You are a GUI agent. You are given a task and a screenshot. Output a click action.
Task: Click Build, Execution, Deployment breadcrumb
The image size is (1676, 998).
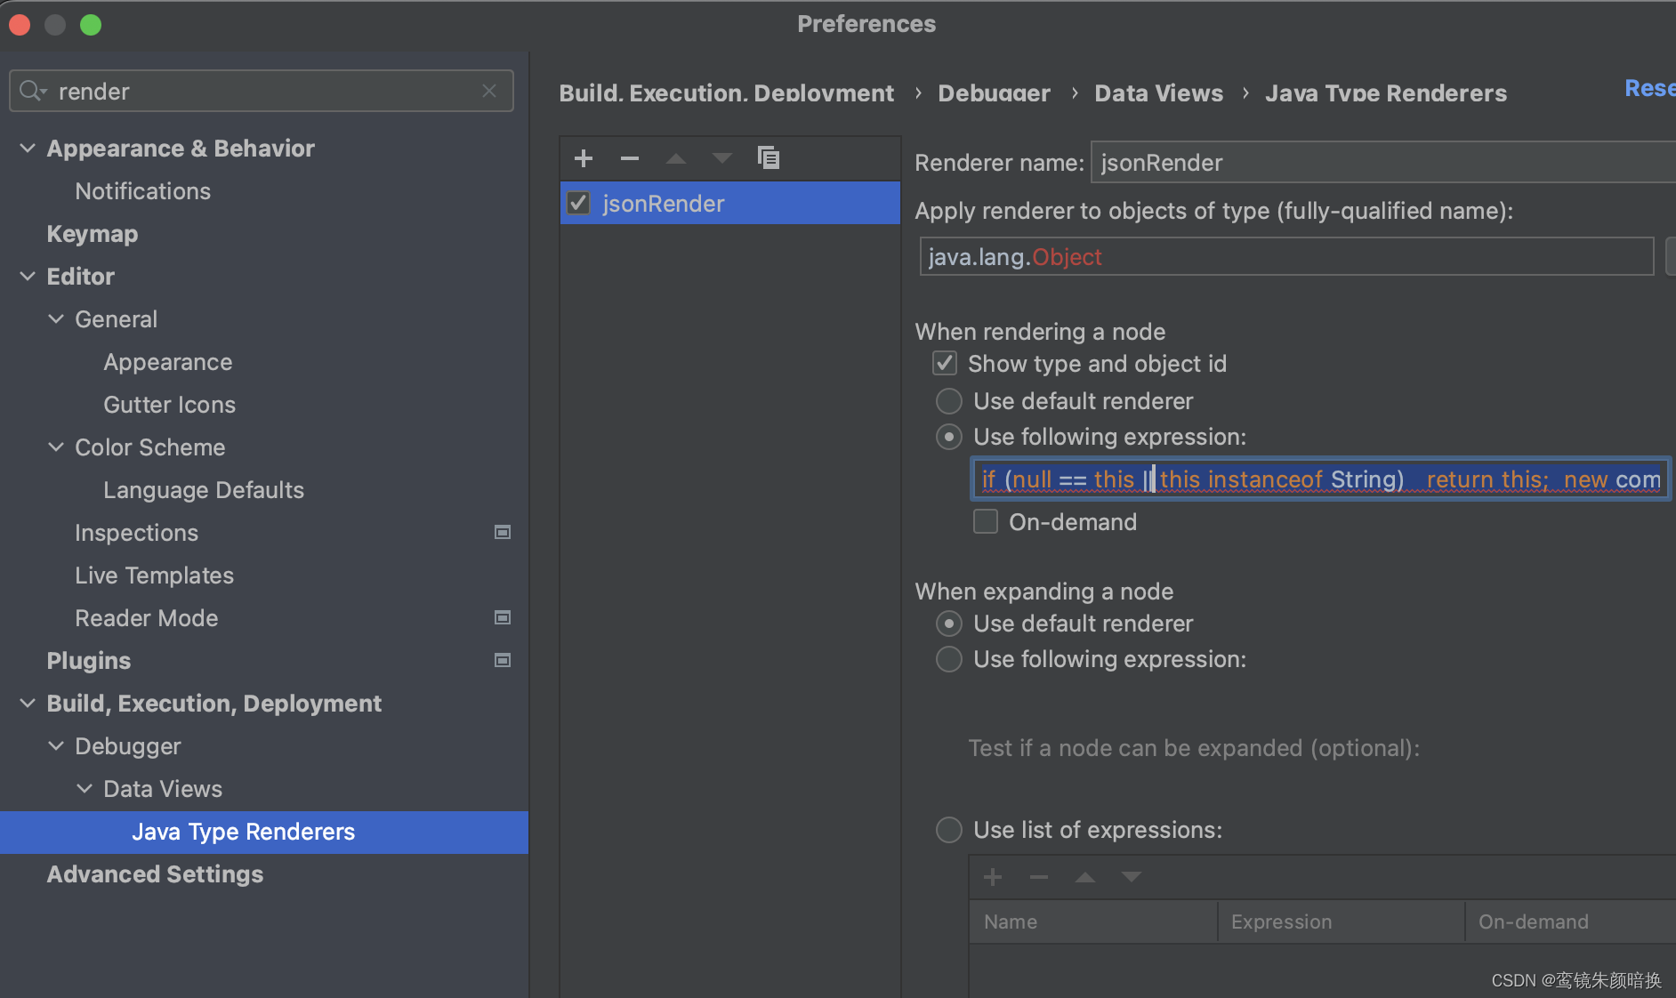(x=726, y=93)
